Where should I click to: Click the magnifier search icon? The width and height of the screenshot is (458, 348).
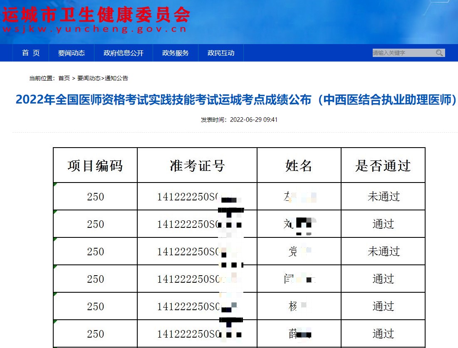coord(439,53)
